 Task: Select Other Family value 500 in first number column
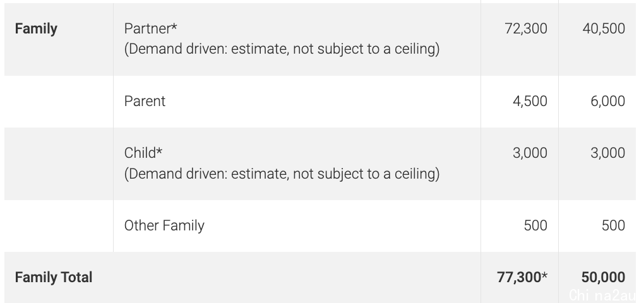click(x=535, y=225)
